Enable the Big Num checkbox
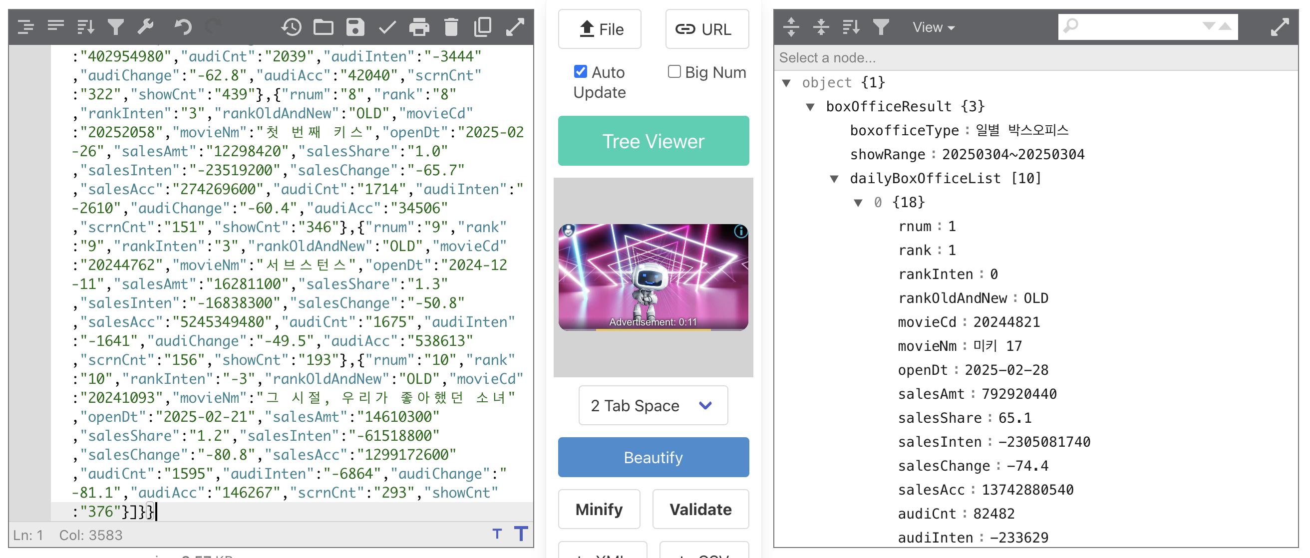Viewport: 1310px width, 558px height. point(674,72)
